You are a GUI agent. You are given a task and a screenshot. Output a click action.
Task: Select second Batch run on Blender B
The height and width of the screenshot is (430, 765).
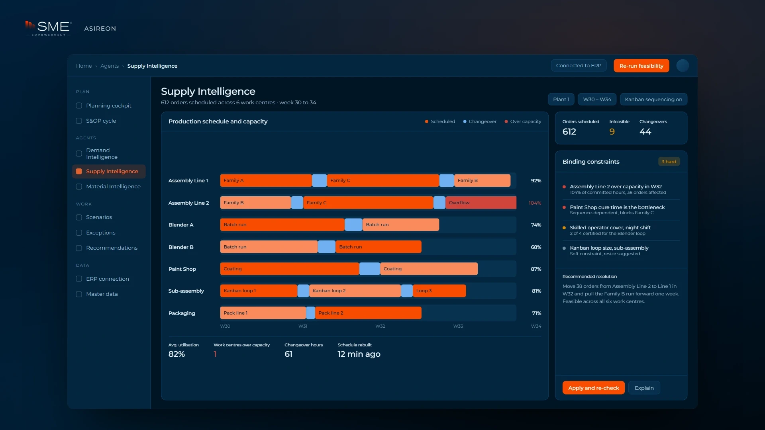[x=379, y=247]
